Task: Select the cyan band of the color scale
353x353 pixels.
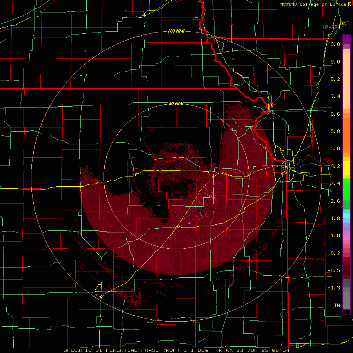Action: point(346,216)
